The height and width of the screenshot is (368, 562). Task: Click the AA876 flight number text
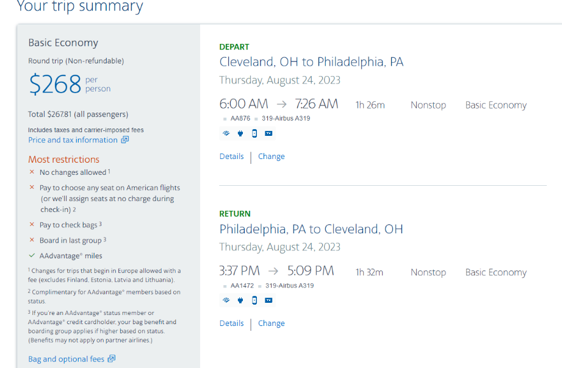pyautogui.click(x=240, y=118)
